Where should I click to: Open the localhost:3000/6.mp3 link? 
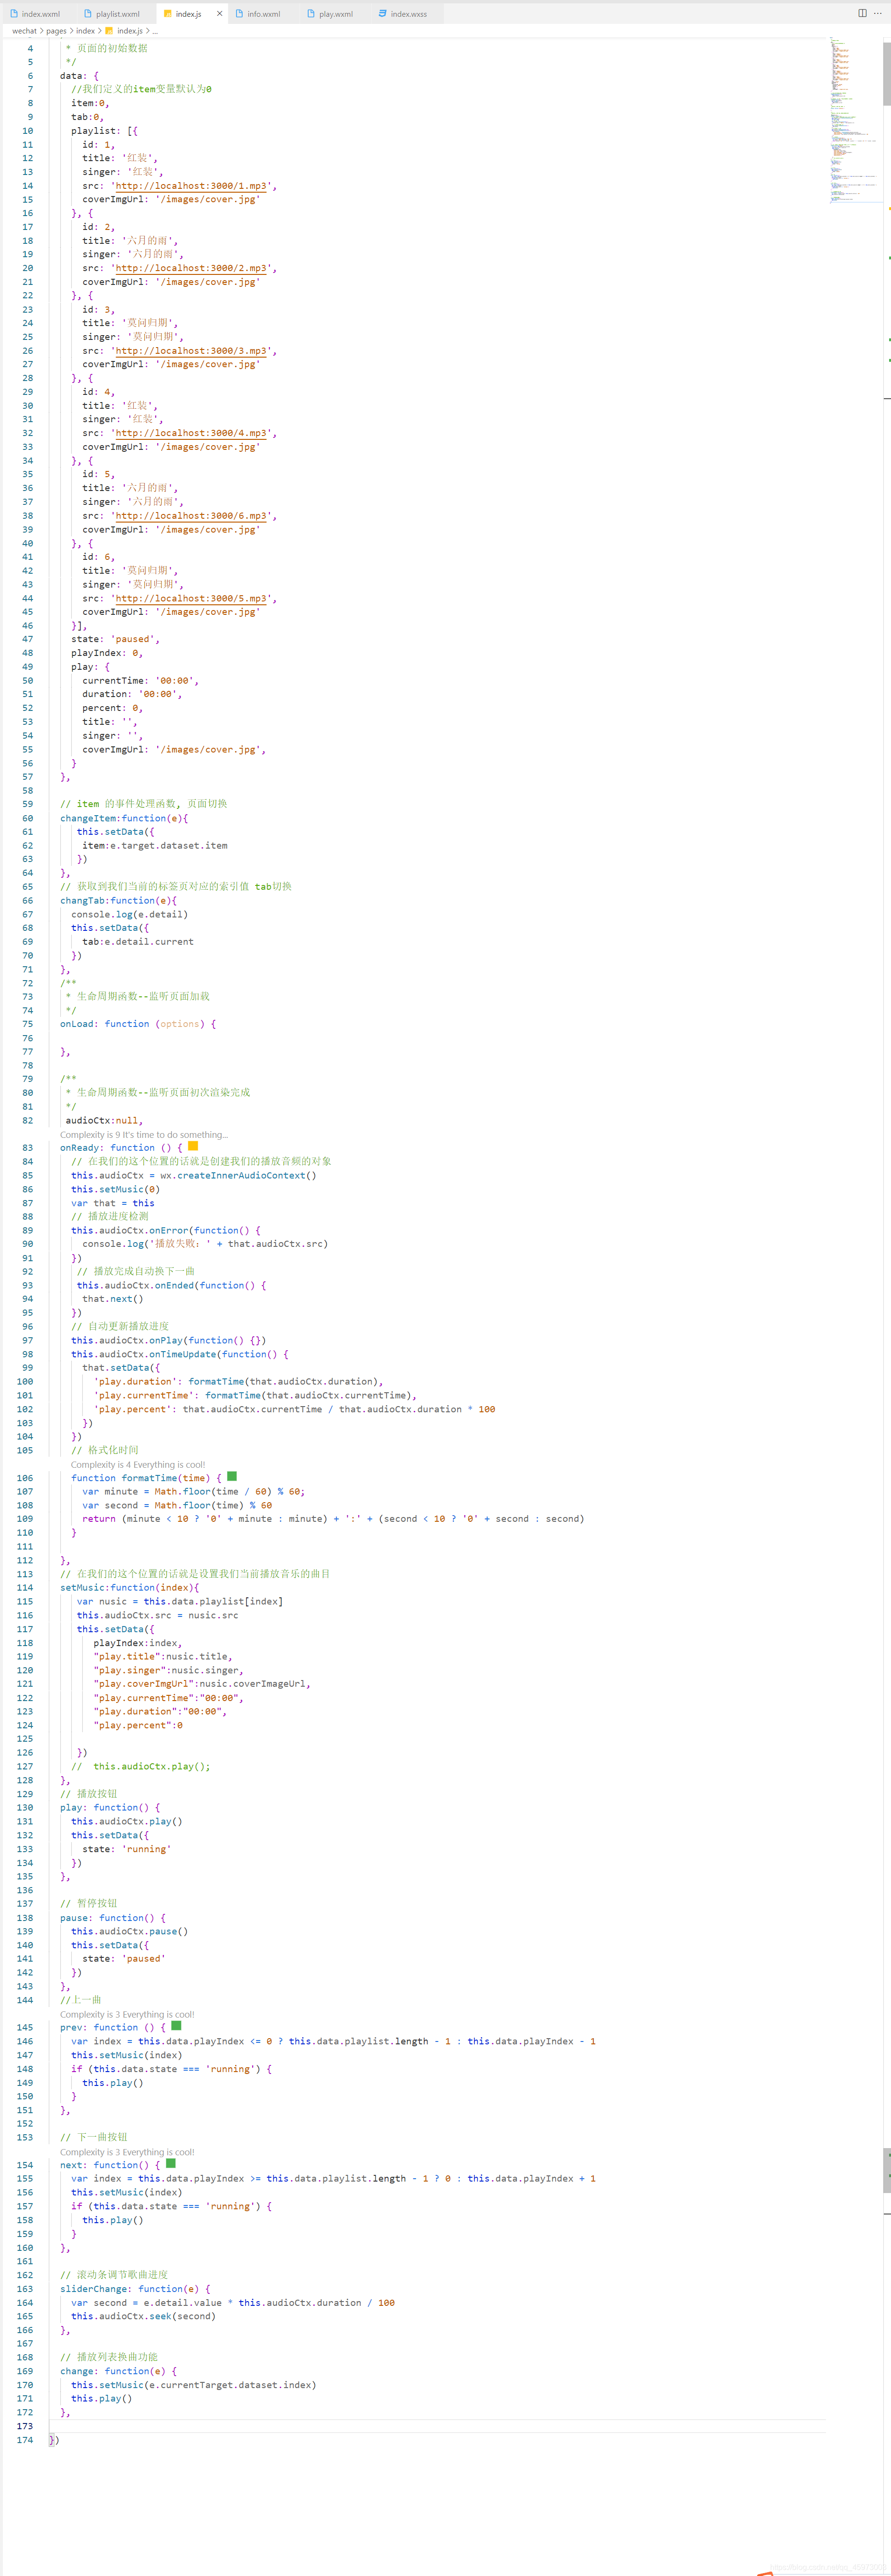click(x=191, y=516)
